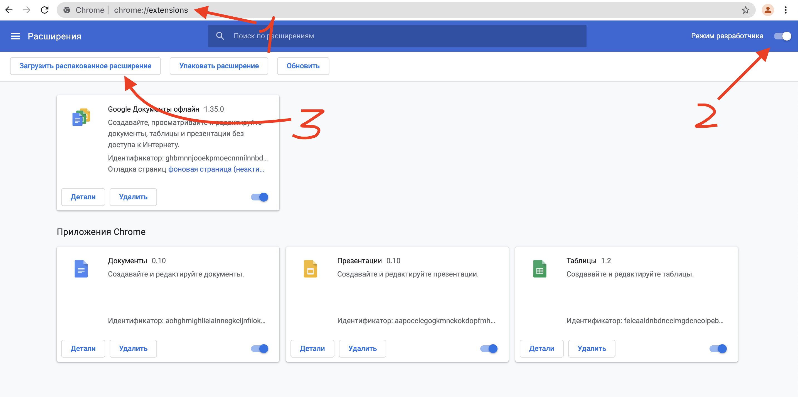The image size is (798, 397).
Task: Click the Google Документы офлайн title text
Action: 154,109
